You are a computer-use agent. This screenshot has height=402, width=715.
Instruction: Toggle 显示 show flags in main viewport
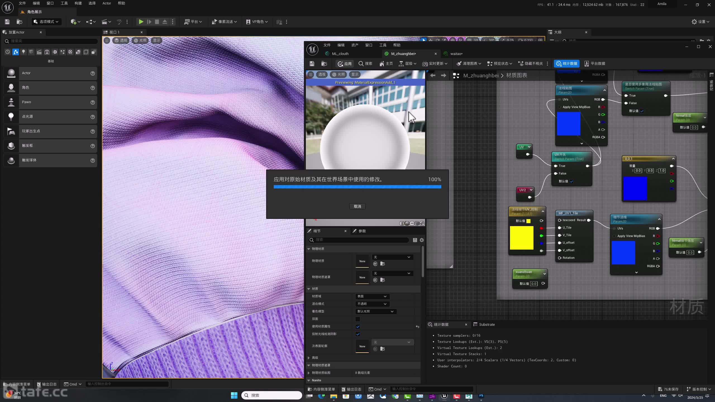tap(157, 40)
